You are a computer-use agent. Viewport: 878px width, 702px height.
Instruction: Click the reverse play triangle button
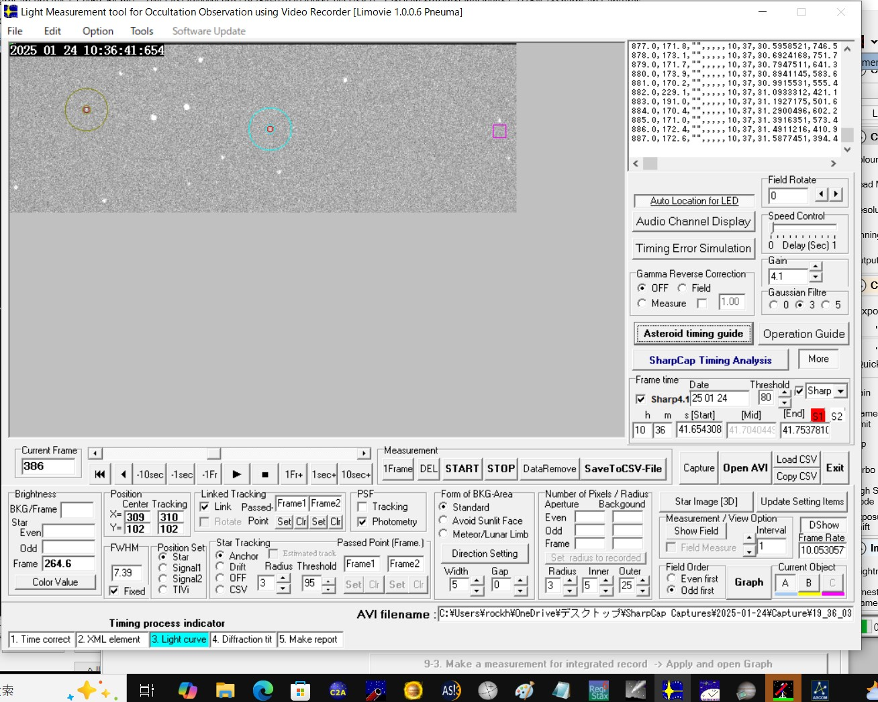tap(124, 474)
